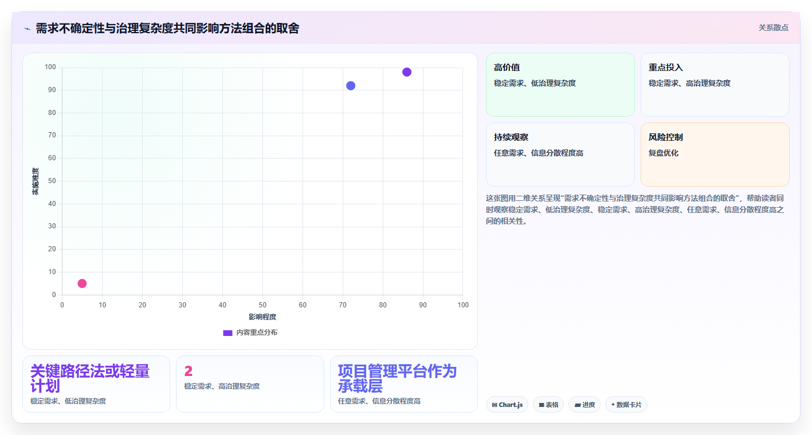This screenshot has width=812, height=435.
Task: Open the 持续观察 quadrant card
Action: pyautogui.click(x=560, y=155)
